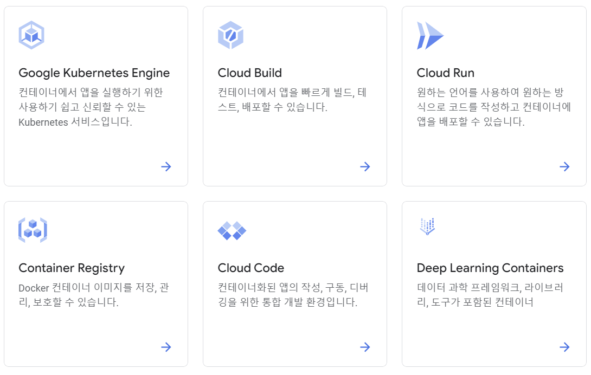Open the Cloud Code title
Image resolution: width=591 pixels, height=375 pixels.
point(251,268)
